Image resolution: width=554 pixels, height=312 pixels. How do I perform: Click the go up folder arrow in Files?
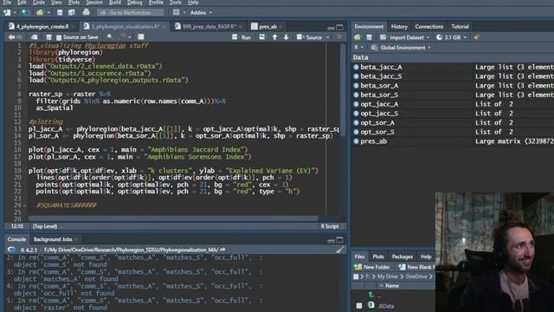370,295
